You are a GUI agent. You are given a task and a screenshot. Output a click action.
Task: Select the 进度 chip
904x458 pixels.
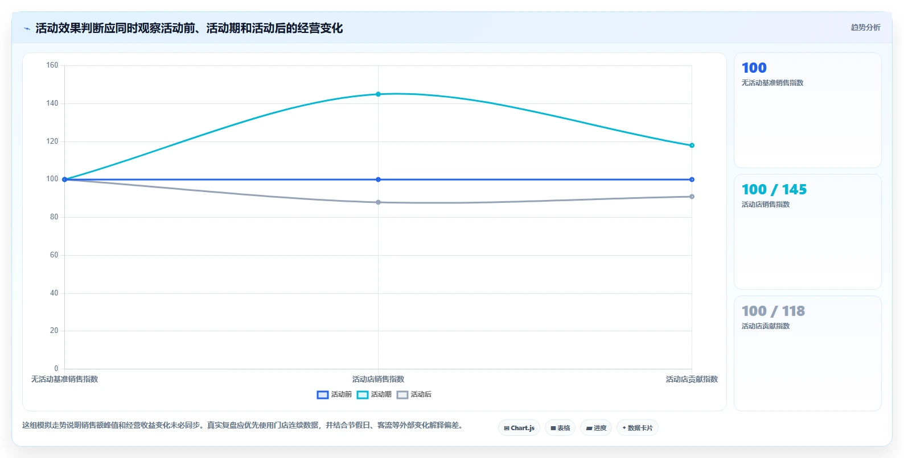click(x=596, y=428)
